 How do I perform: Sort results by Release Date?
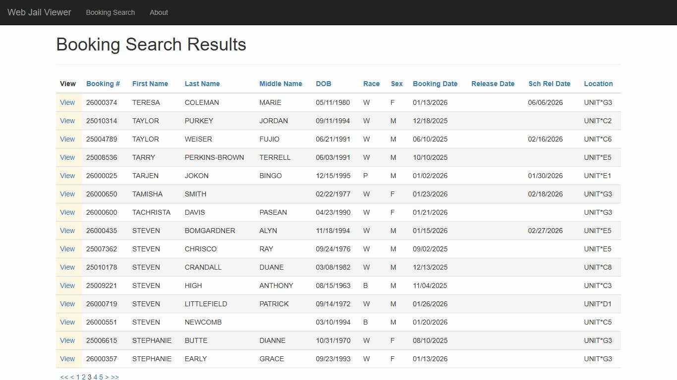point(493,84)
